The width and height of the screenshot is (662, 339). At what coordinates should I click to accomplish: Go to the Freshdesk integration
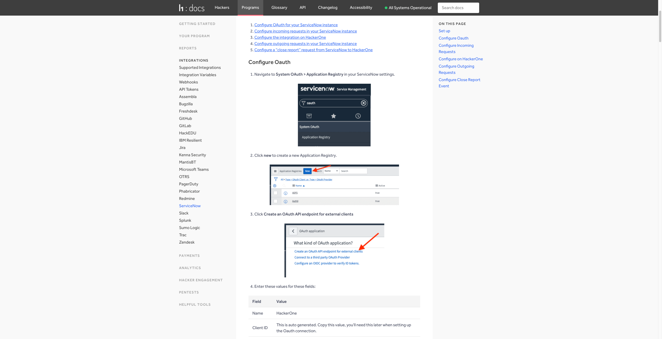[x=188, y=111]
